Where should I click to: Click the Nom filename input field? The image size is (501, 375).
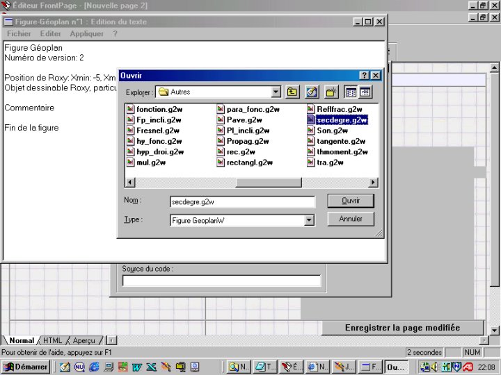click(x=243, y=202)
